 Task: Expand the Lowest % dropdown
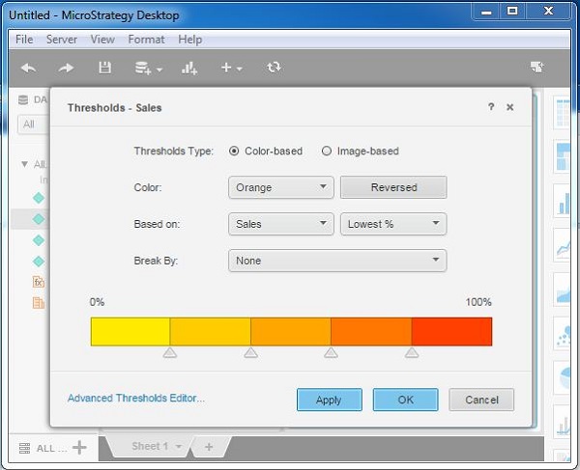(392, 224)
